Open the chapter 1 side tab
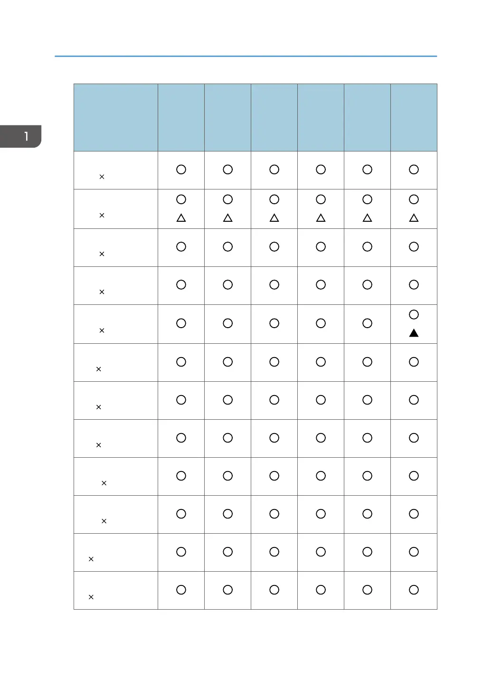The width and height of the screenshot is (492, 698). point(21,136)
